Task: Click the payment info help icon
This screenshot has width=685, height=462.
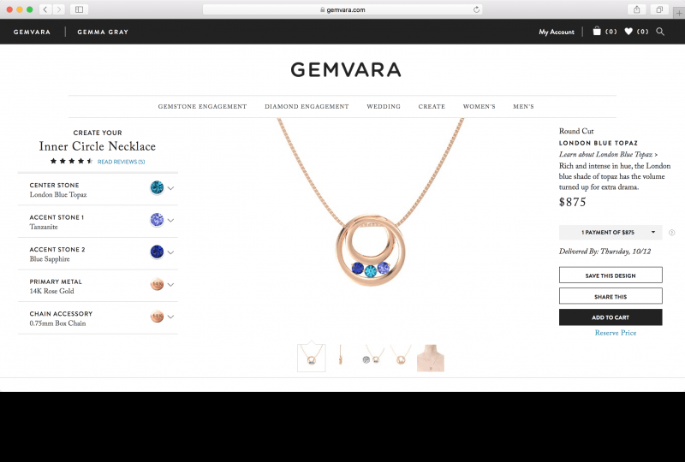Action: pos(672,233)
